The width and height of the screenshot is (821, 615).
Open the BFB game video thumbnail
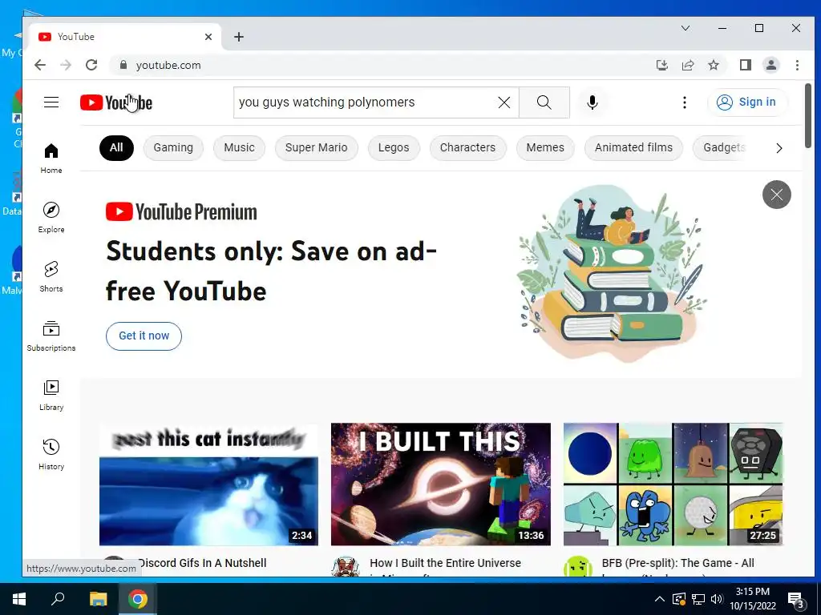(x=673, y=484)
